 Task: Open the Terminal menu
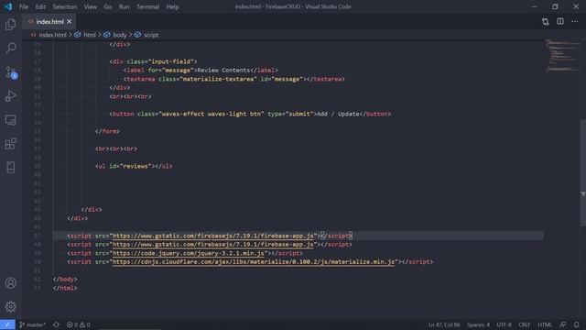coord(147,6)
